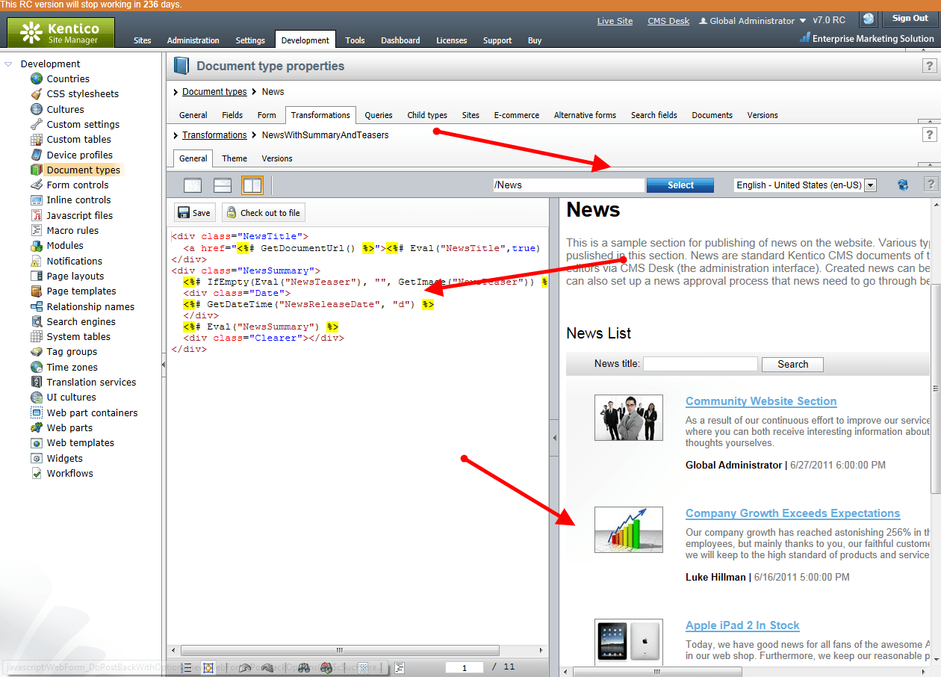Open Web parts tree item
This screenshot has width=941, height=677.
click(x=69, y=428)
